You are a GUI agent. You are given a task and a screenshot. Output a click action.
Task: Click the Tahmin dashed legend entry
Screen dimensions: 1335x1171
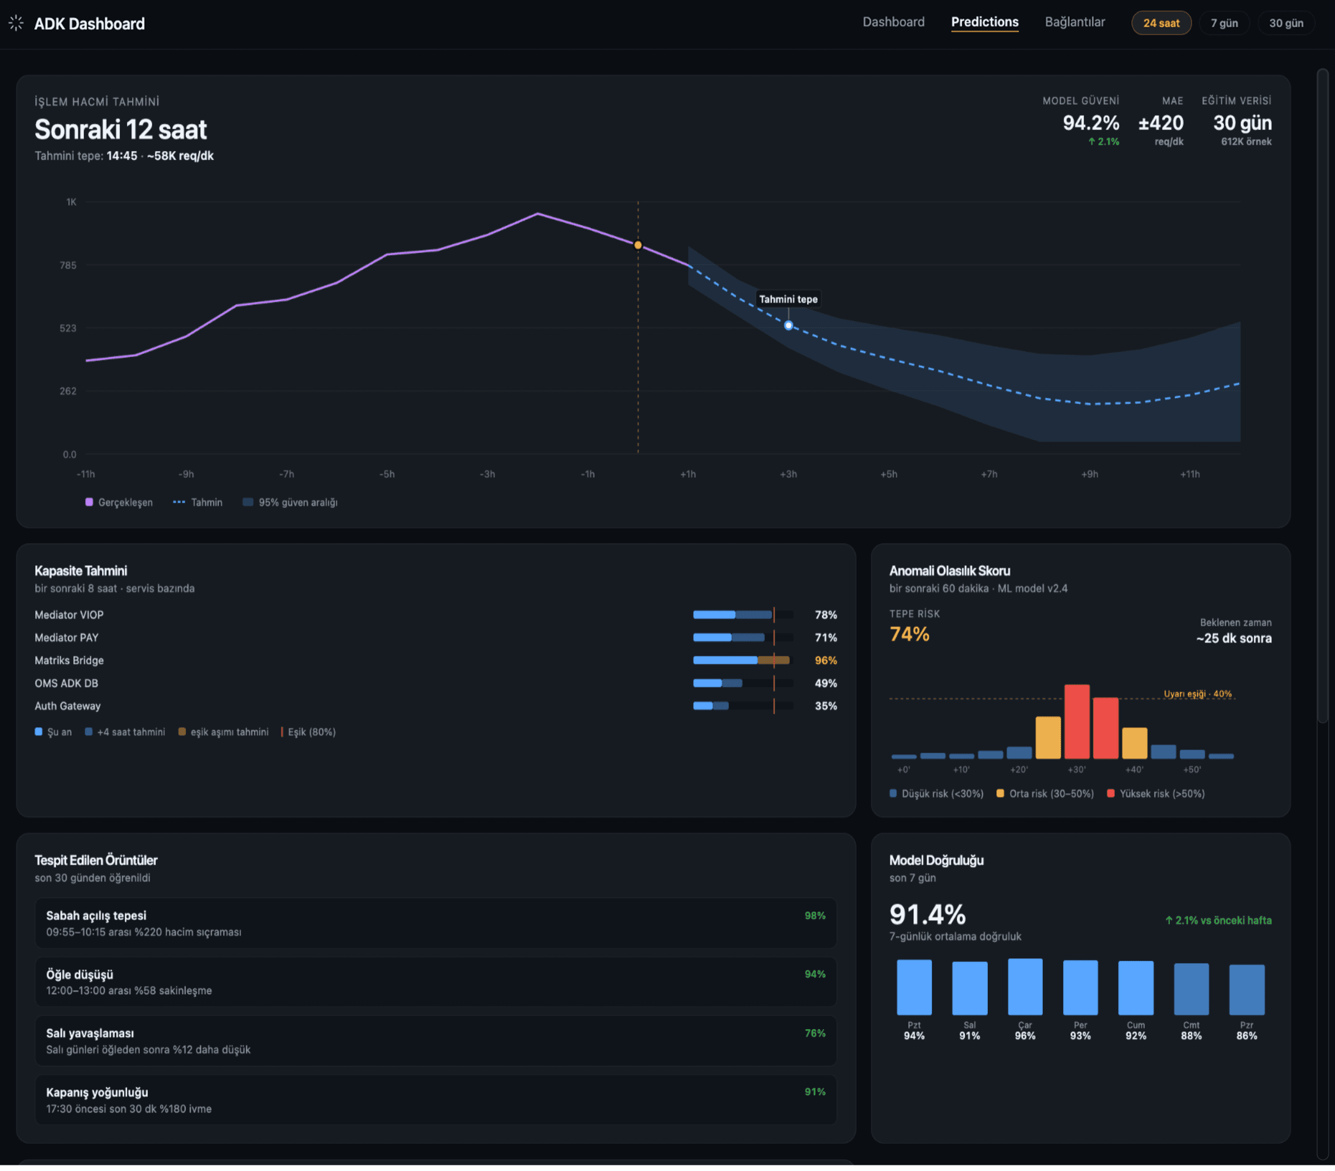(197, 502)
